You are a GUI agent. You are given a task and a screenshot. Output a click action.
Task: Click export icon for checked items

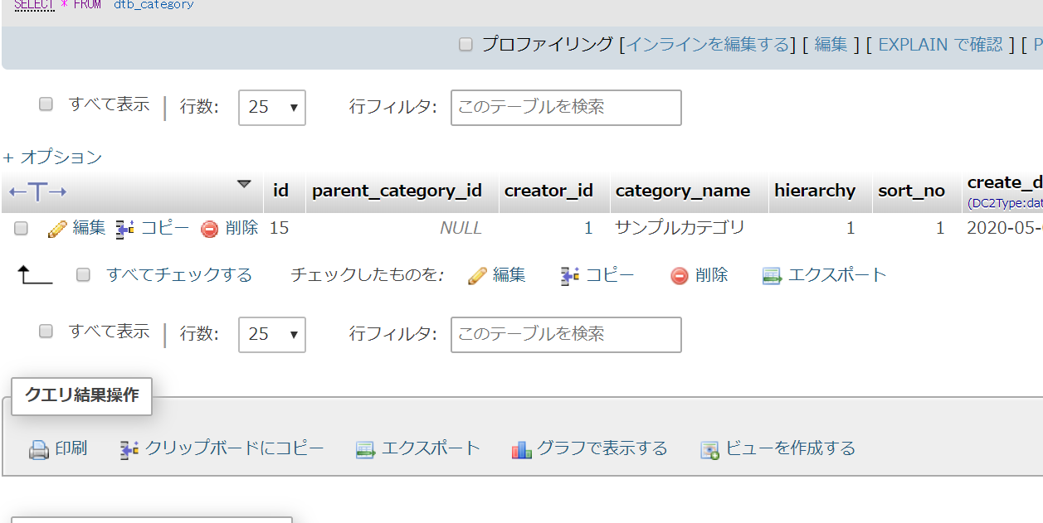pyautogui.click(x=773, y=276)
